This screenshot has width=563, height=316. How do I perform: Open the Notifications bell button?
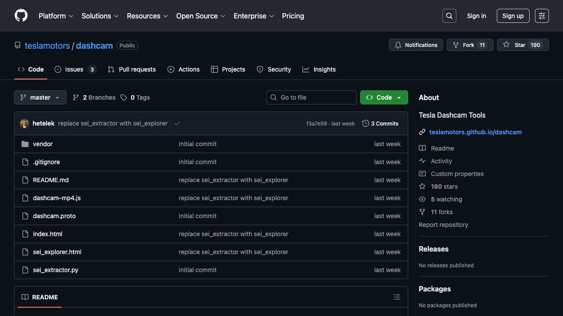tap(416, 45)
